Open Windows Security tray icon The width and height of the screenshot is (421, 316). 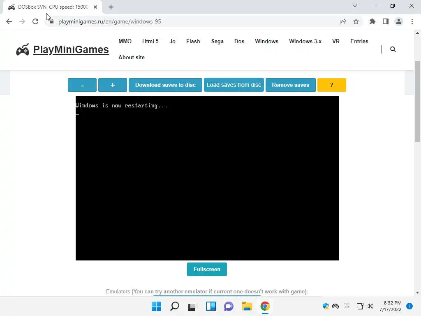click(326, 306)
